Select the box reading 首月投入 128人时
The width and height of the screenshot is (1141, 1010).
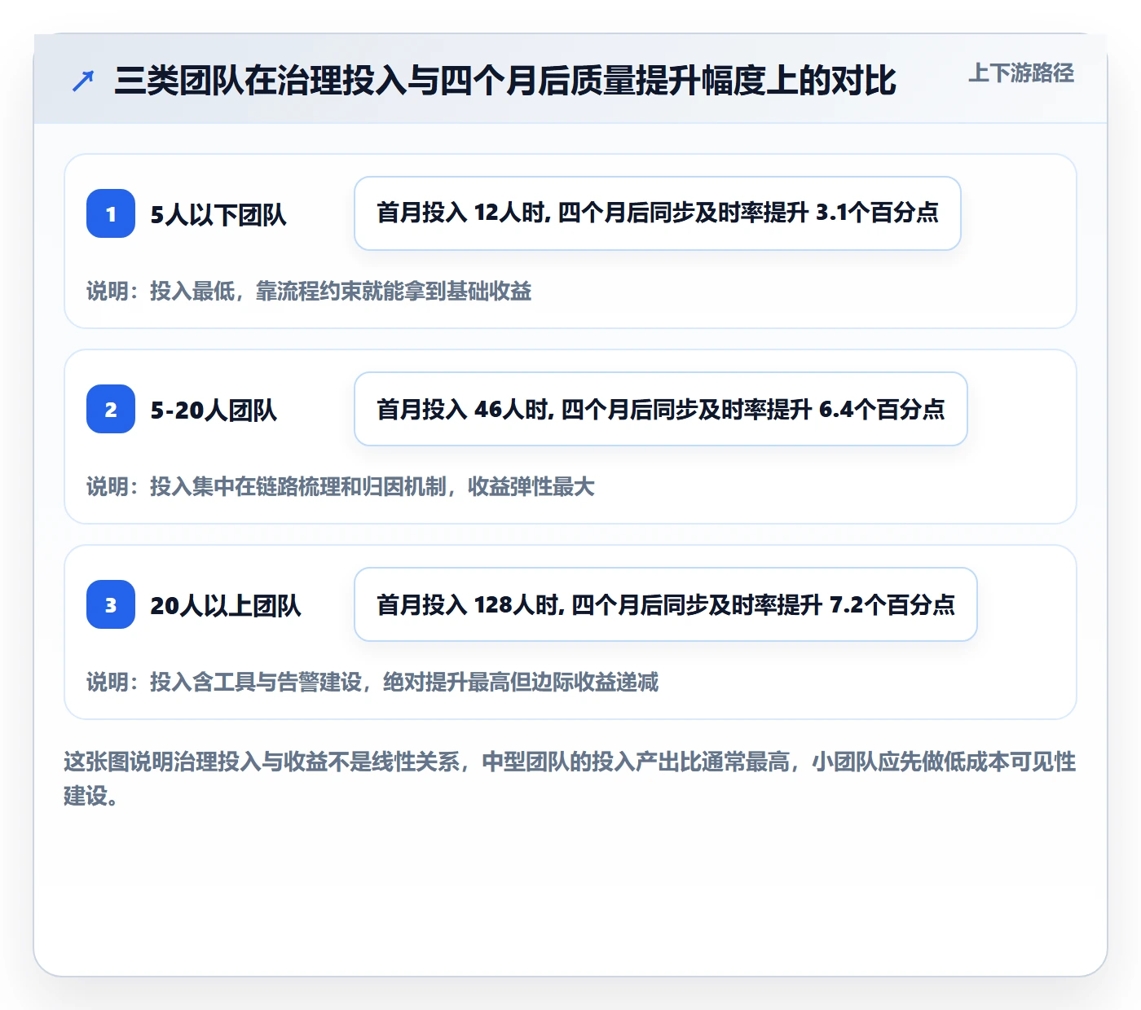click(666, 604)
